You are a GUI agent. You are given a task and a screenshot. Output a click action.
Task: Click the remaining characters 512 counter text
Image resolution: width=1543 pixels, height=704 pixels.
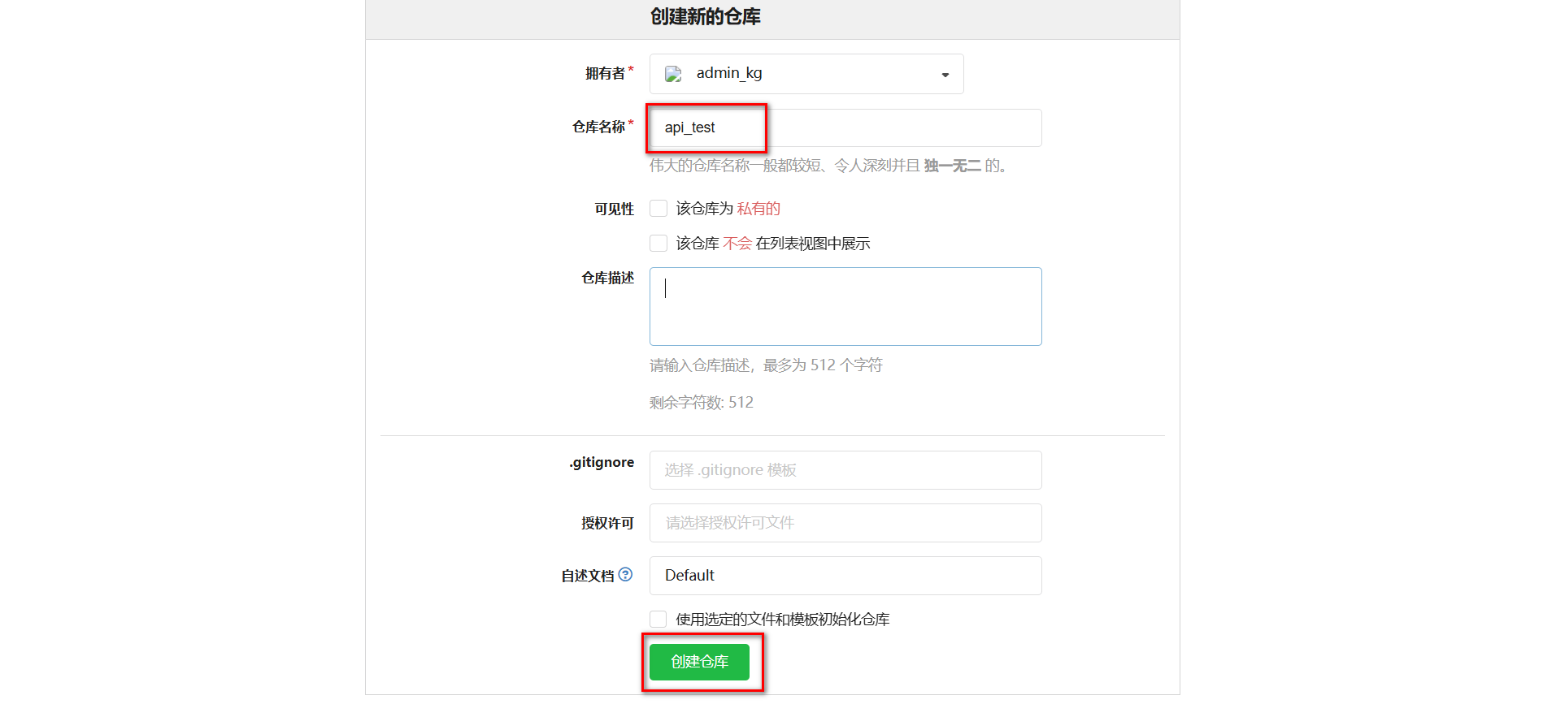702,403
